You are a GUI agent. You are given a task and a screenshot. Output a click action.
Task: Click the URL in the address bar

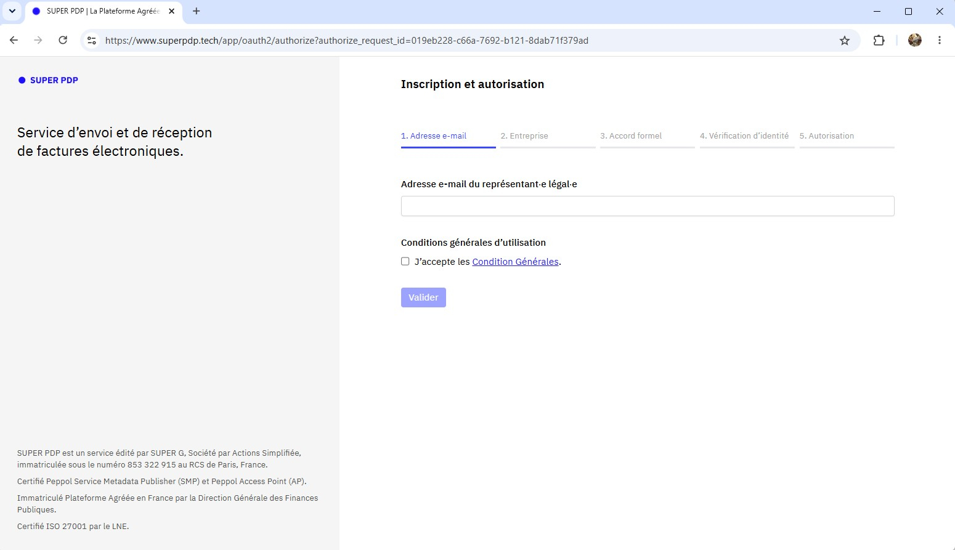pos(347,41)
